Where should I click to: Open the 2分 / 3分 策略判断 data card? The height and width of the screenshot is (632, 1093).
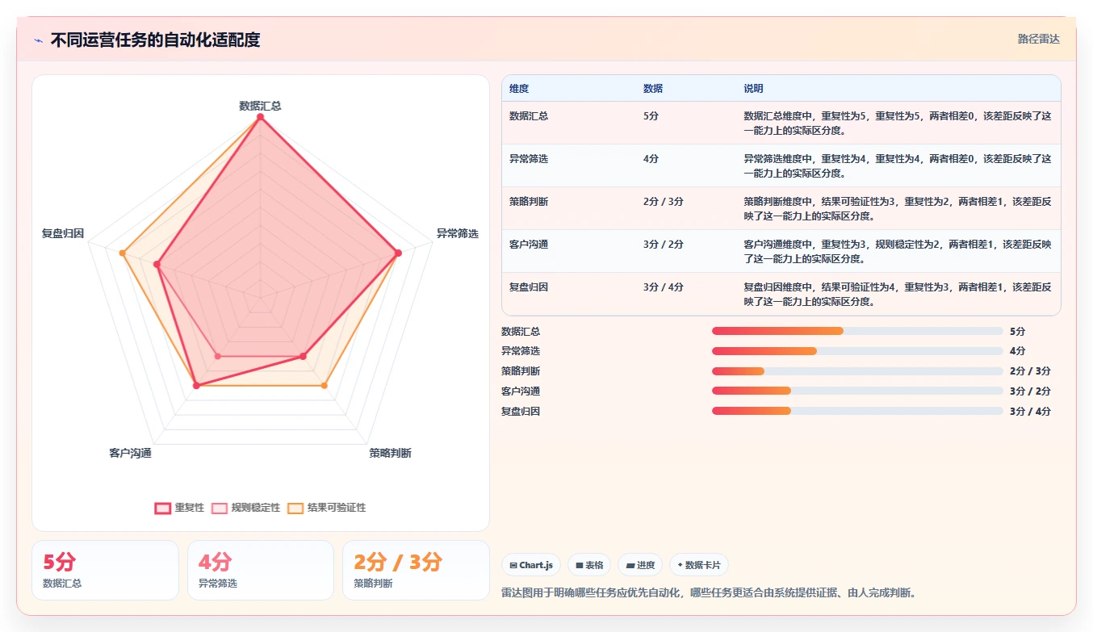(416, 571)
